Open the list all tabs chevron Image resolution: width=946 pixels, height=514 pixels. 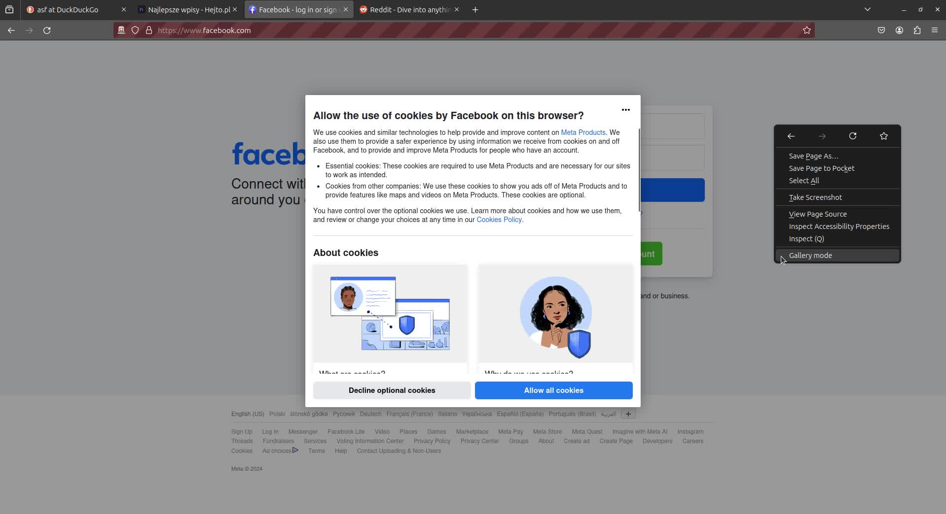coord(868,9)
